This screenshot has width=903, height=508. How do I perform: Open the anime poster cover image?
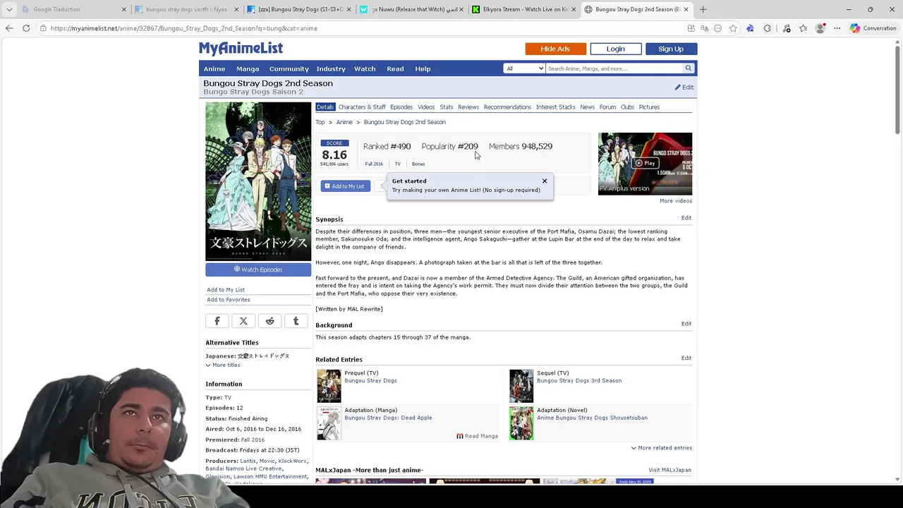[258, 181]
